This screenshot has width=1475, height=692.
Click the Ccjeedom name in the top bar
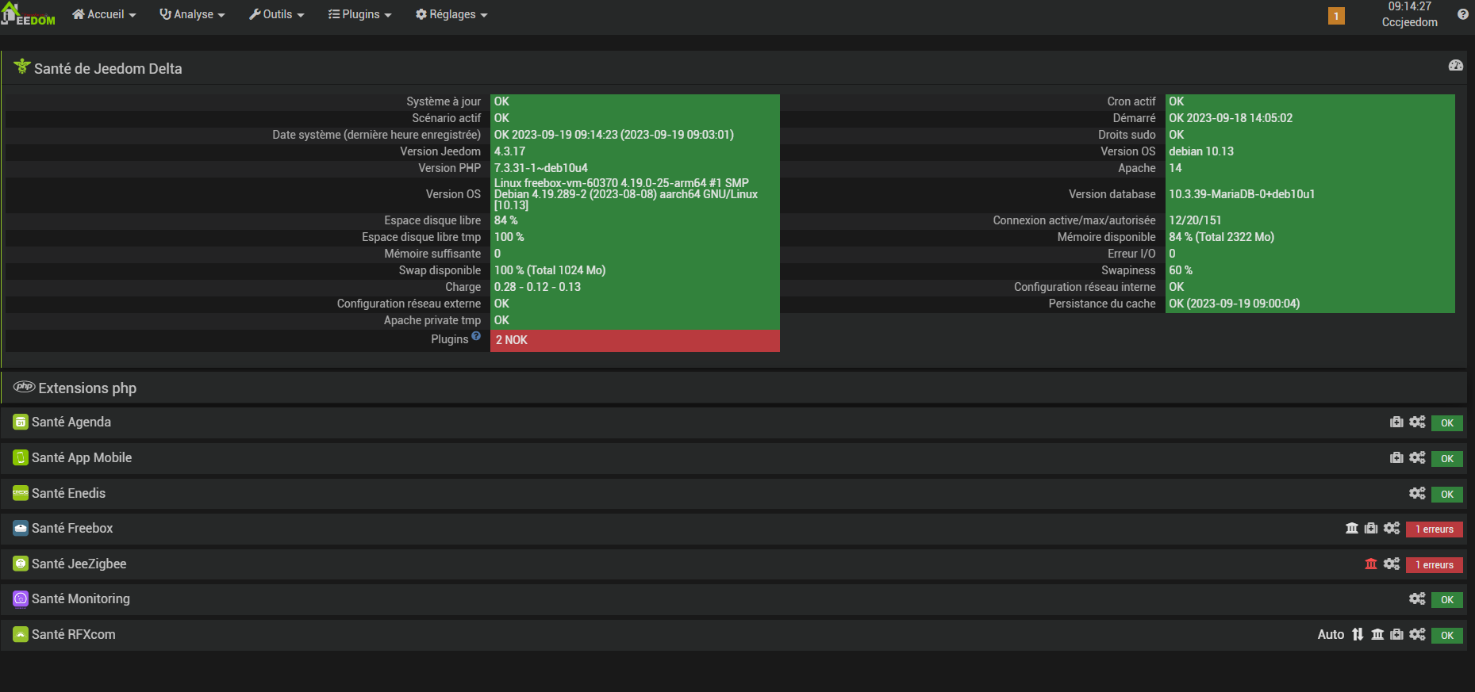coord(1409,22)
